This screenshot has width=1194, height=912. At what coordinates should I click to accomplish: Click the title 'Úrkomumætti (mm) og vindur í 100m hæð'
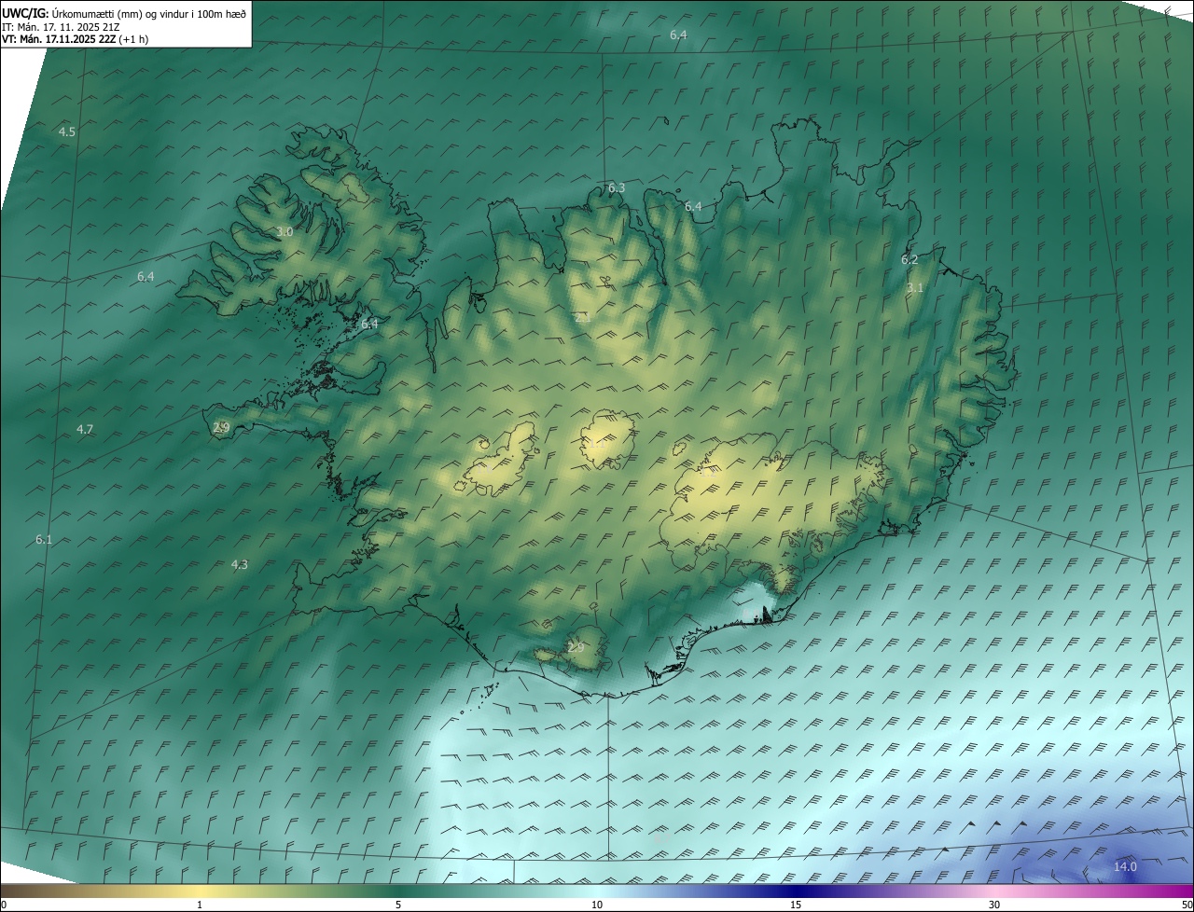point(148,13)
